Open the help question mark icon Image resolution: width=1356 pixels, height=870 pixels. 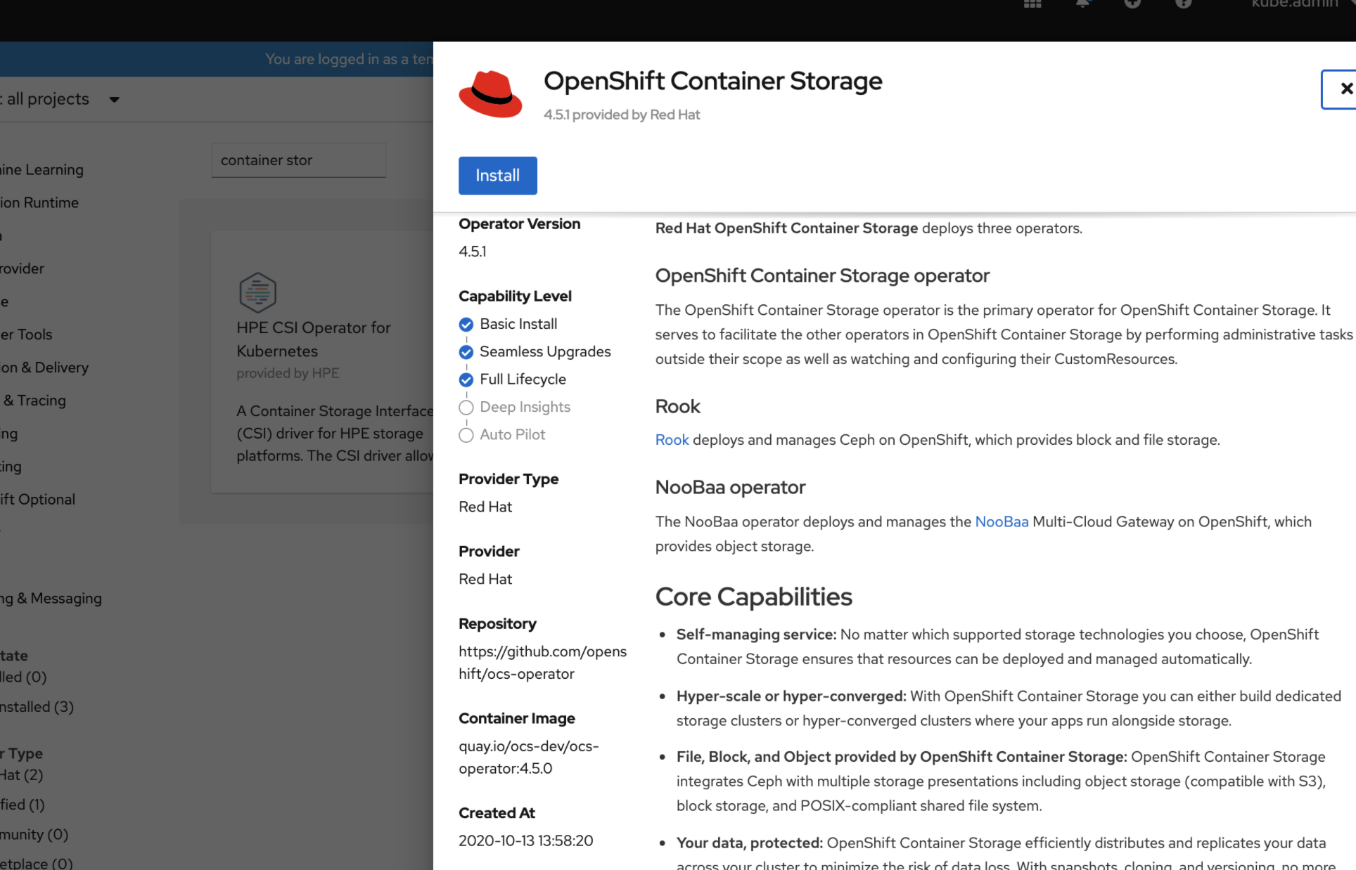(x=1182, y=4)
